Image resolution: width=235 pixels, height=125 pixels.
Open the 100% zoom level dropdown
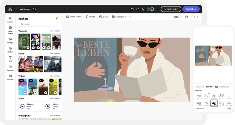(x=178, y=17)
